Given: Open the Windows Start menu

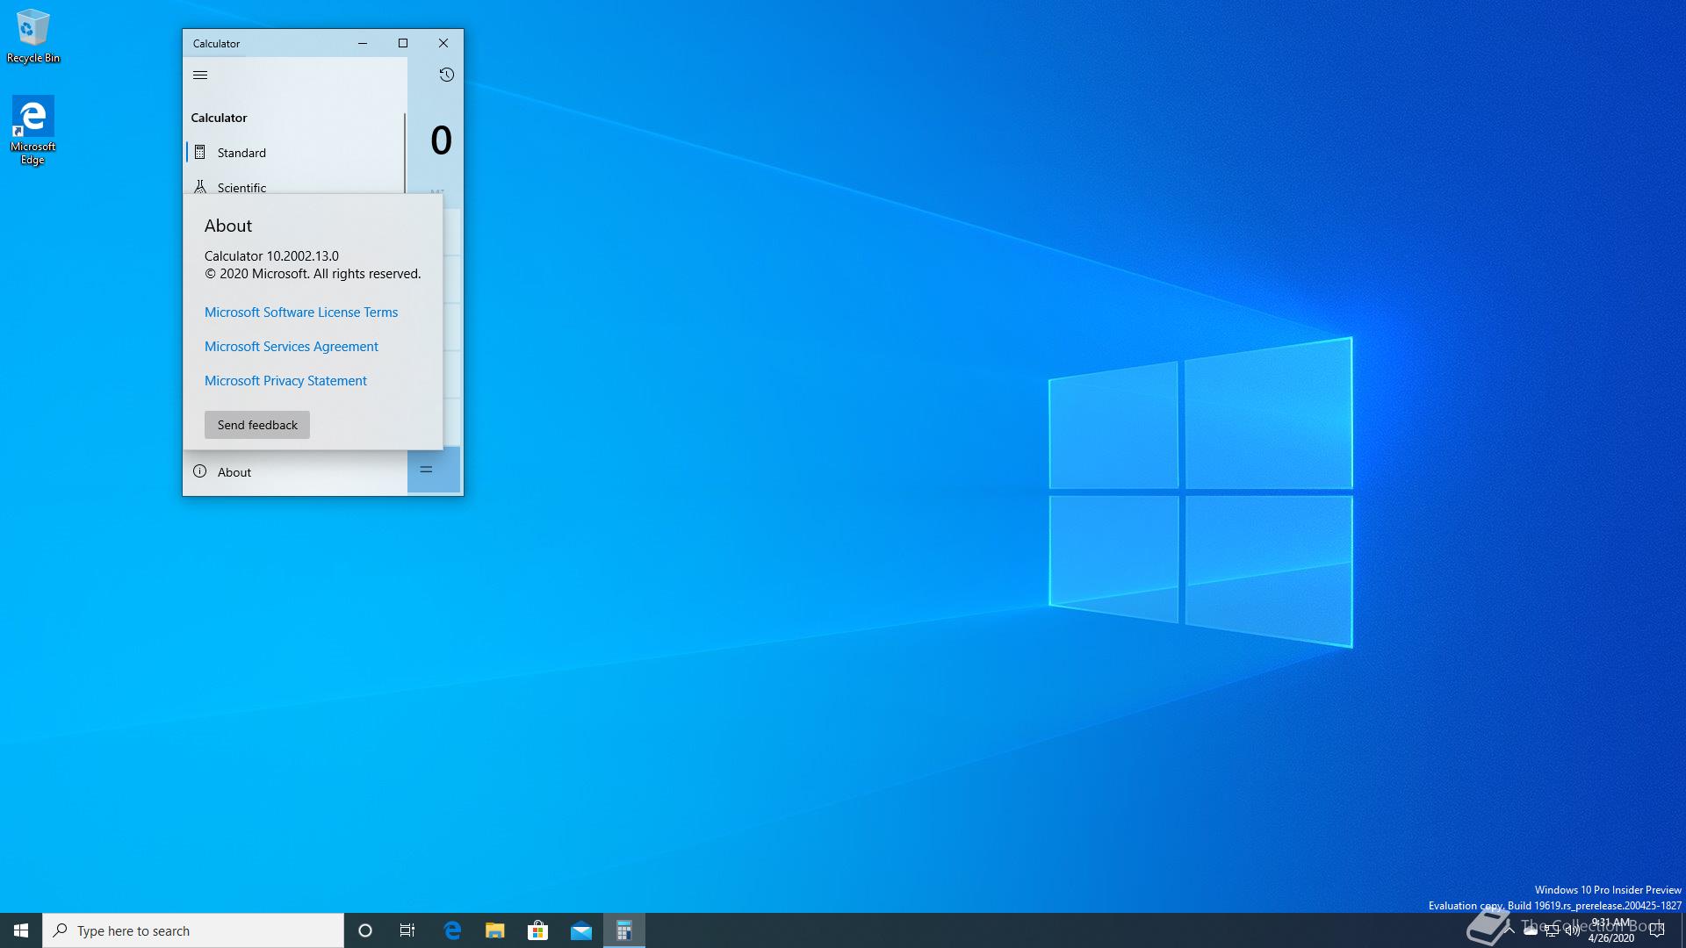Looking at the screenshot, I should click(x=21, y=930).
